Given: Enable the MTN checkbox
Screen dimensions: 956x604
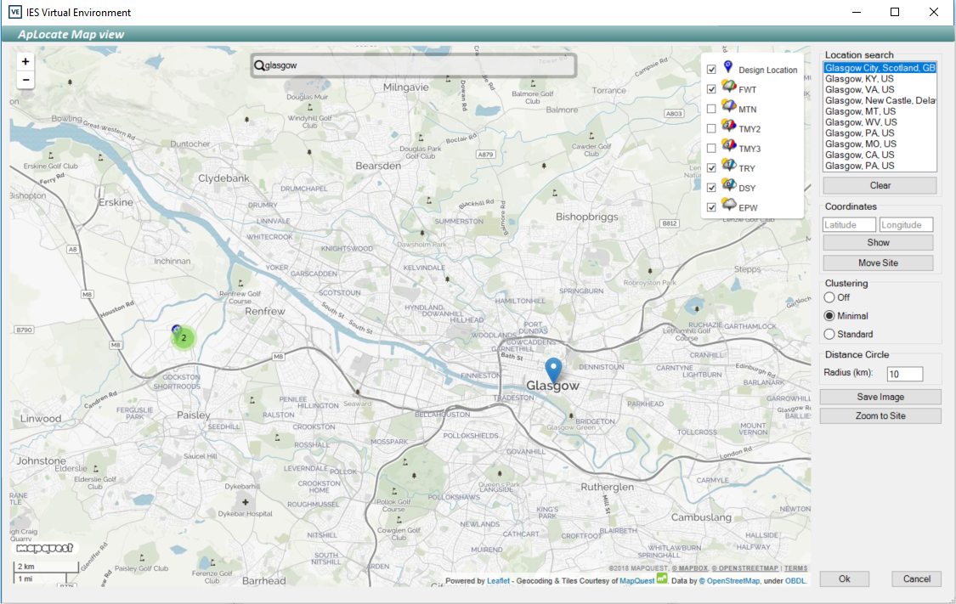Looking at the screenshot, I should click(711, 109).
